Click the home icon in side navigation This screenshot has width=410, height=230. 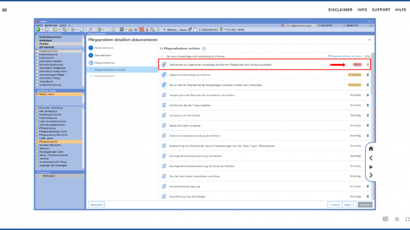pyautogui.click(x=371, y=149)
